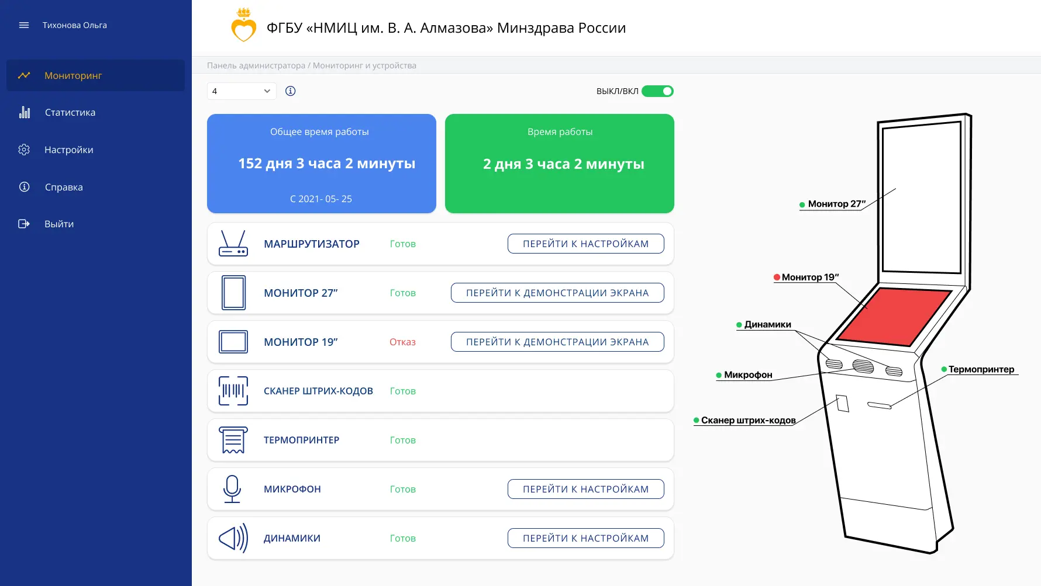Click the Панель администратора breadcrumb

pos(256,65)
